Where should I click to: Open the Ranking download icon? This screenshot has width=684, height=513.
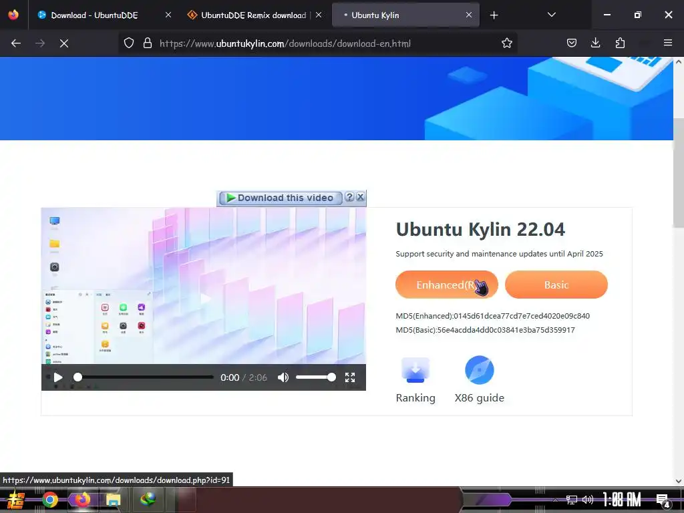coord(415,370)
